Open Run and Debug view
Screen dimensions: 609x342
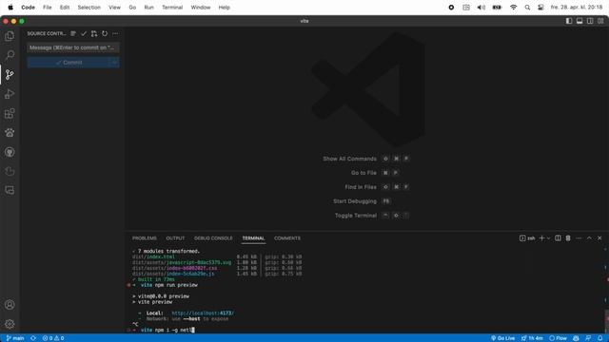[x=10, y=94]
